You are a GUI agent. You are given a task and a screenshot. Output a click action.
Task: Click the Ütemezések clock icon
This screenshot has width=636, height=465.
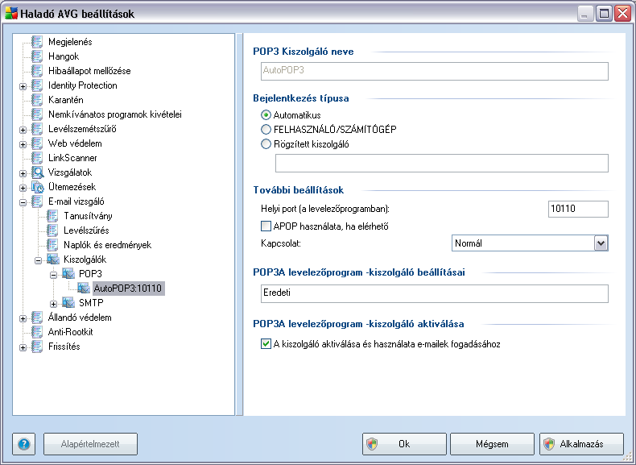37,187
